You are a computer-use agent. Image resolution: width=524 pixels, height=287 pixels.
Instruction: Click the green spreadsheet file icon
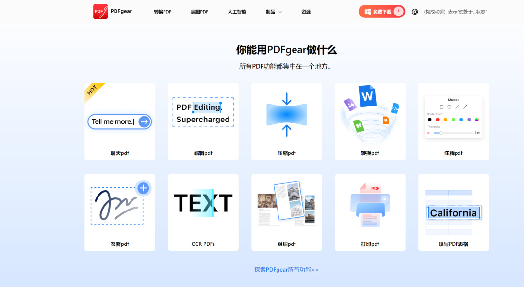pyautogui.click(x=358, y=126)
